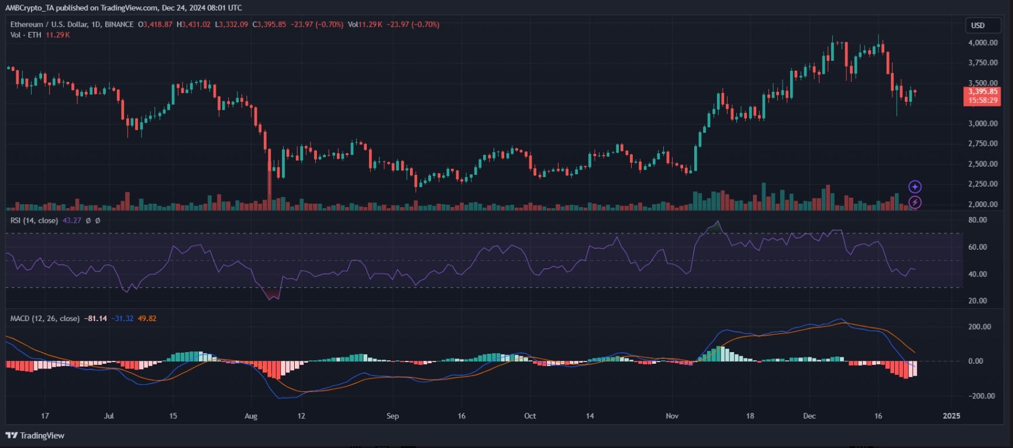The width and height of the screenshot is (1013, 448).
Task: Click the low price L3,332.09
Action: [232, 25]
